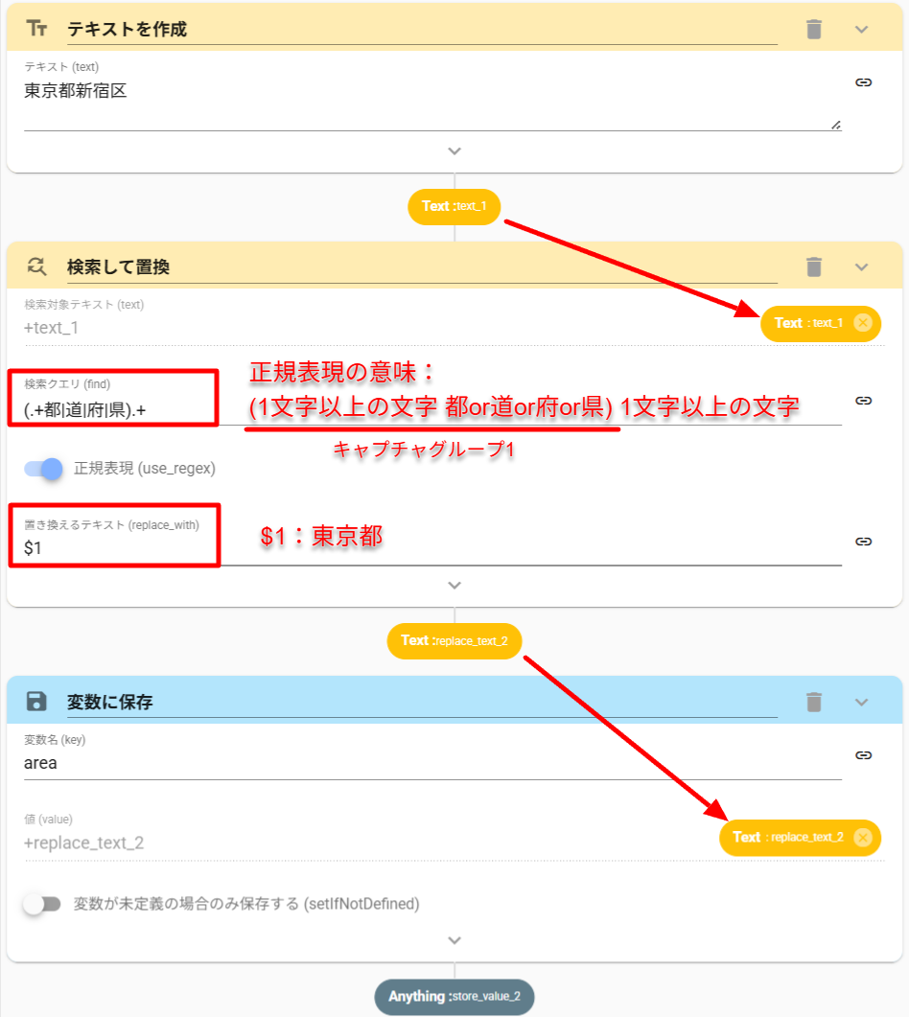Click link icon beside 変数名 field
This screenshot has width=909, height=1017.
[863, 755]
